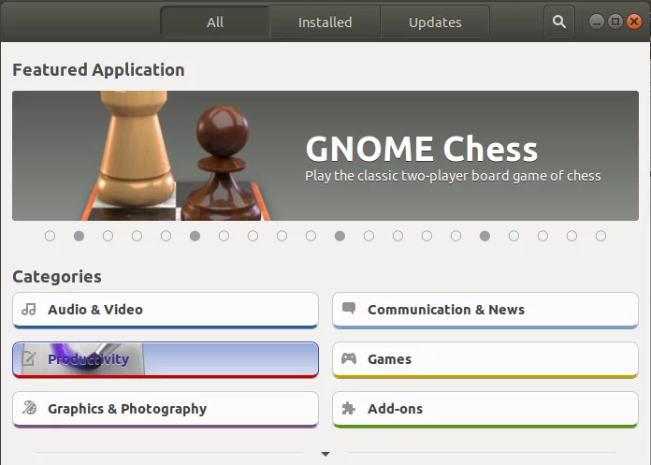Viewport: 651px width, 465px height.
Task: Open the Audio & Video category
Action: (166, 310)
